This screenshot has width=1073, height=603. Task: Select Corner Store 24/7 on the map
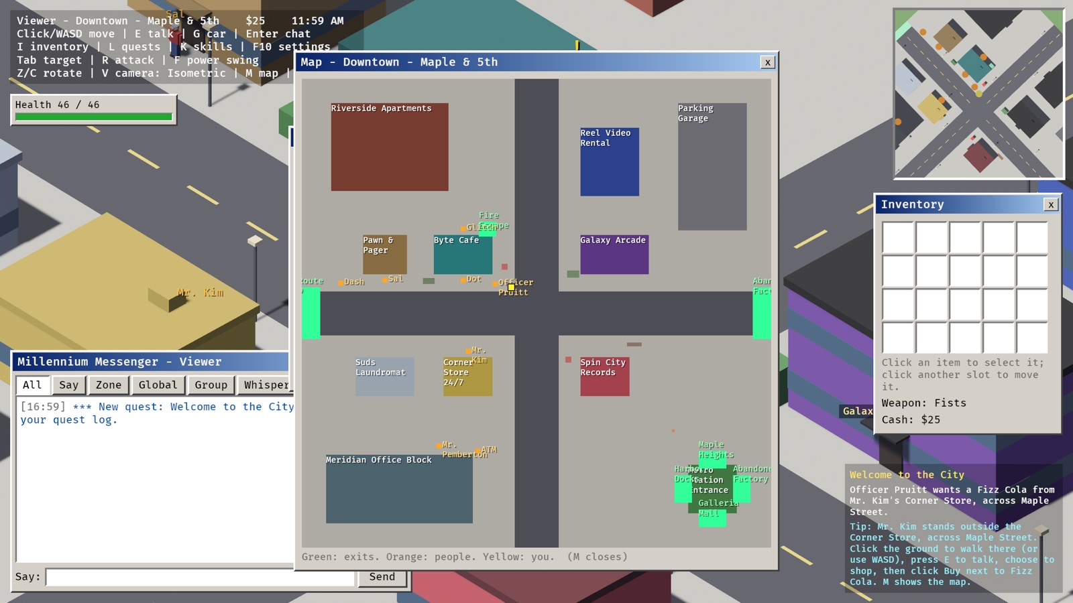click(x=467, y=376)
